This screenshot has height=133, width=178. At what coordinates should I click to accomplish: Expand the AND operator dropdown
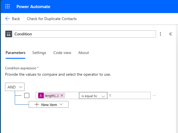click(15, 87)
